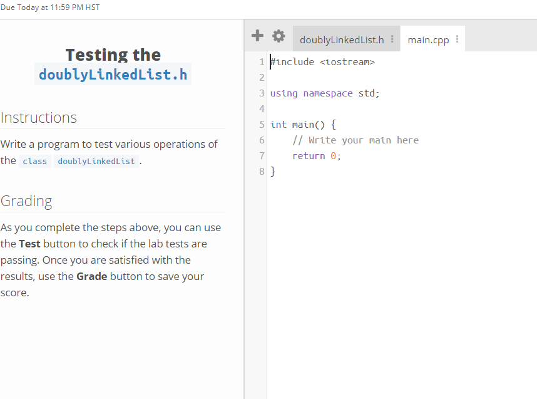Switch to the main.cpp tab
The height and width of the screenshot is (399, 537).
pyautogui.click(x=429, y=39)
